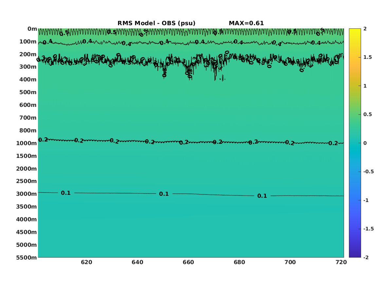Select the '640' x-axis tick label

point(137,262)
